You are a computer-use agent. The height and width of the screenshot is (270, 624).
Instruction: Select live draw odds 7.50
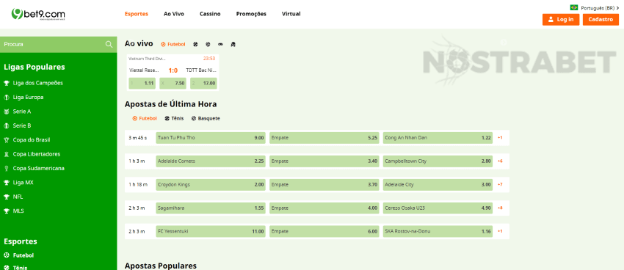coord(173,84)
